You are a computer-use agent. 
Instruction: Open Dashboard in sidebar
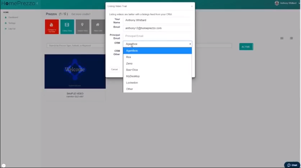coord(13,17)
